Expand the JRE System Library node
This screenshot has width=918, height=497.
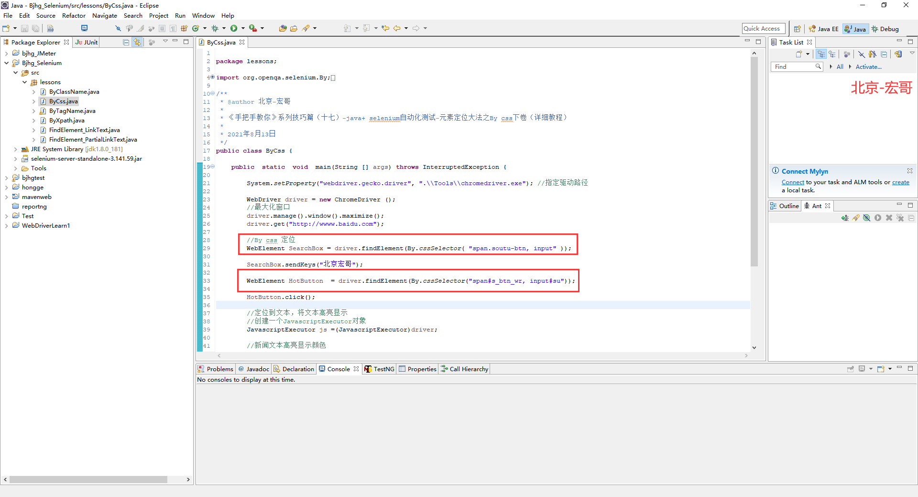click(x=16, y=149)
